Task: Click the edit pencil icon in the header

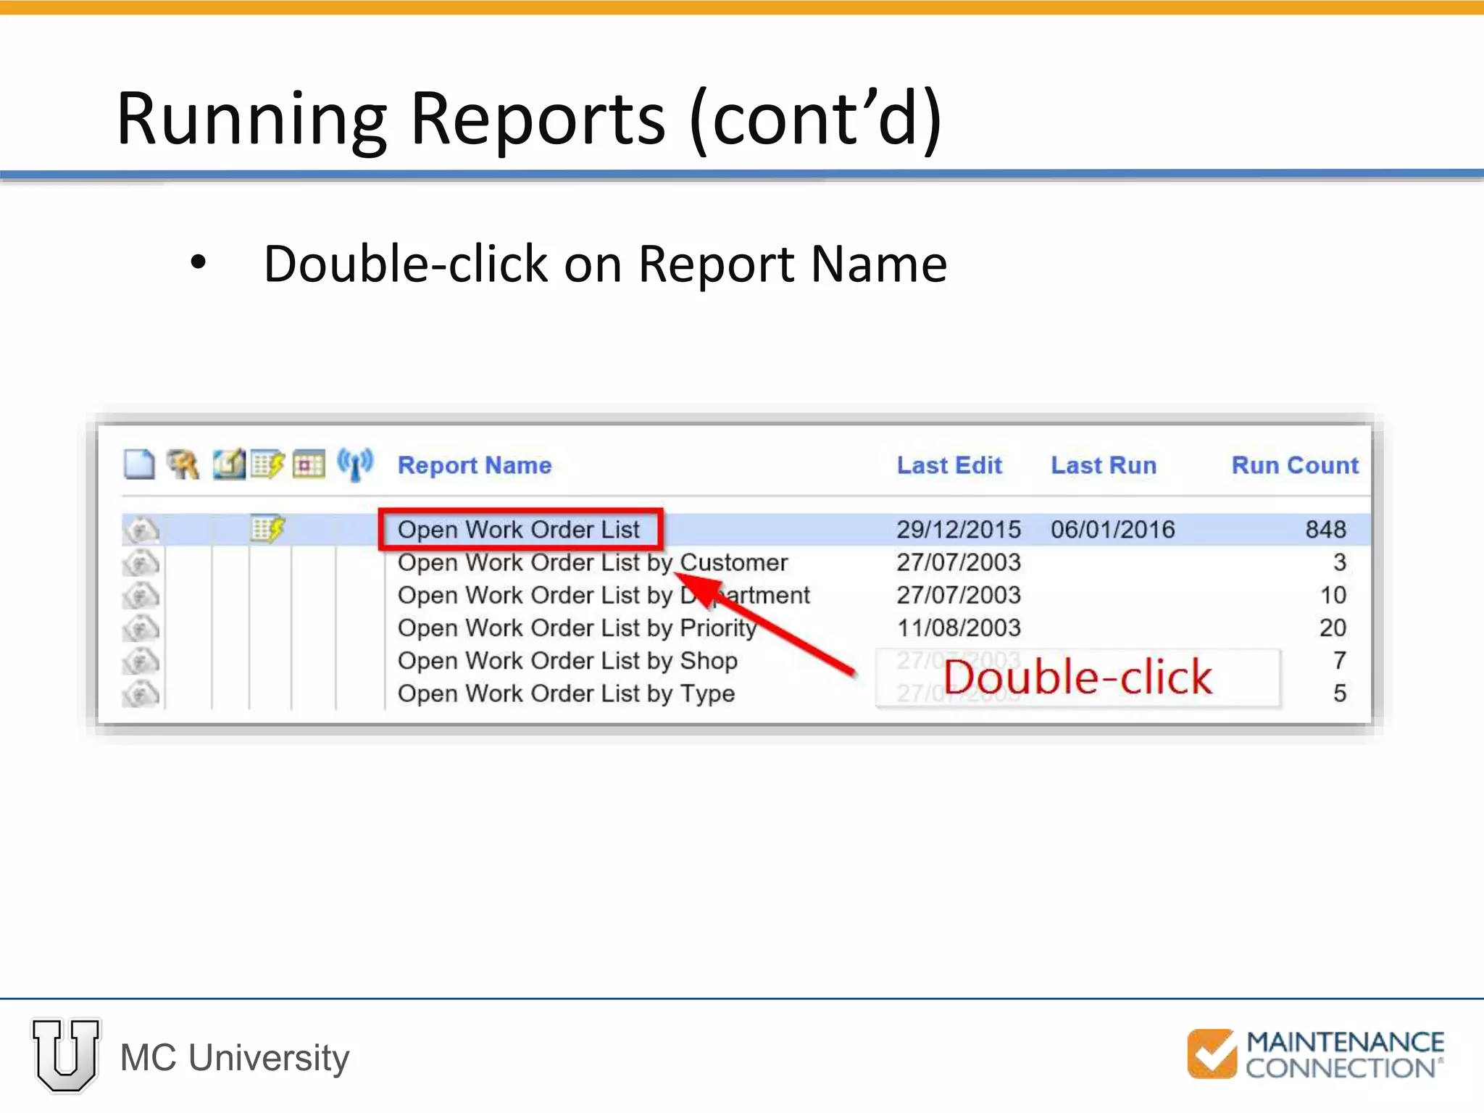Action: (229, 464)
